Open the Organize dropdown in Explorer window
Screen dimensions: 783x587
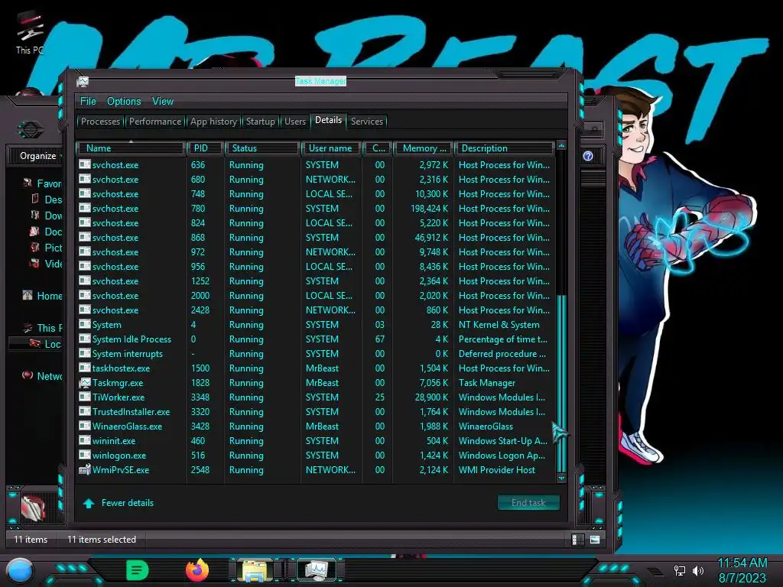[x=40, y=156]
